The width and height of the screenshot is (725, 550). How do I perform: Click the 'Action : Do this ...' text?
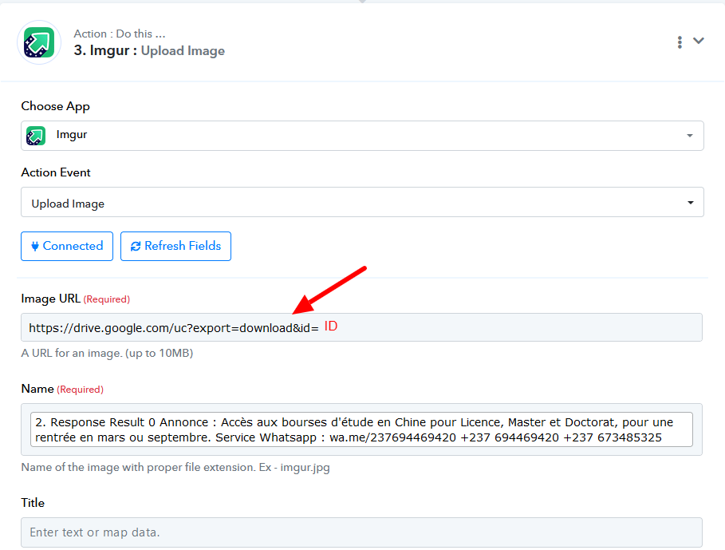120,34
